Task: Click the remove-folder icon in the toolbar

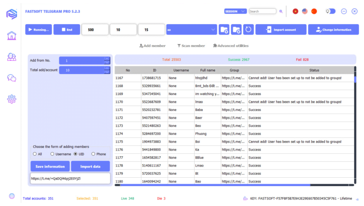Action: coord(236,29)
